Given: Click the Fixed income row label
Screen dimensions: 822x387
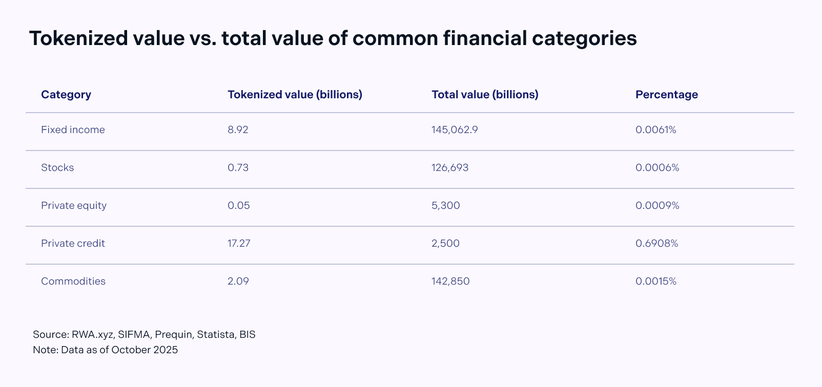Looking at the screenshot, I should tap(73, 130).
